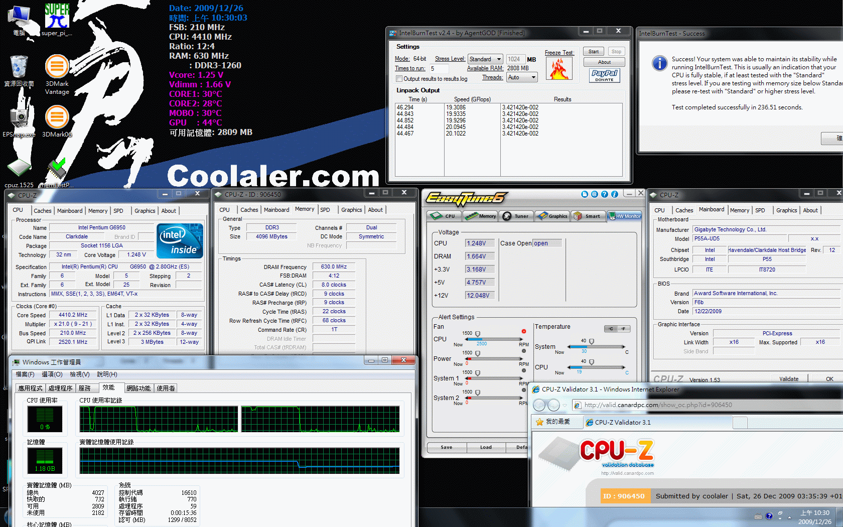The width and height of the screenshot is (843, 527).
Task: Open 檔案(F) menu in Task Manager
Action: point(25,374)
